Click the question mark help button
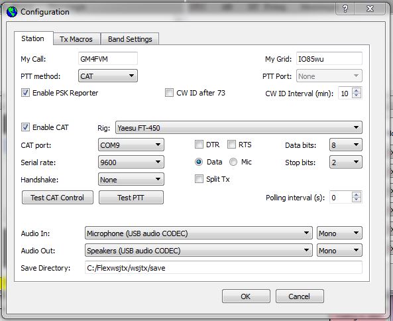 pos(345,9)
